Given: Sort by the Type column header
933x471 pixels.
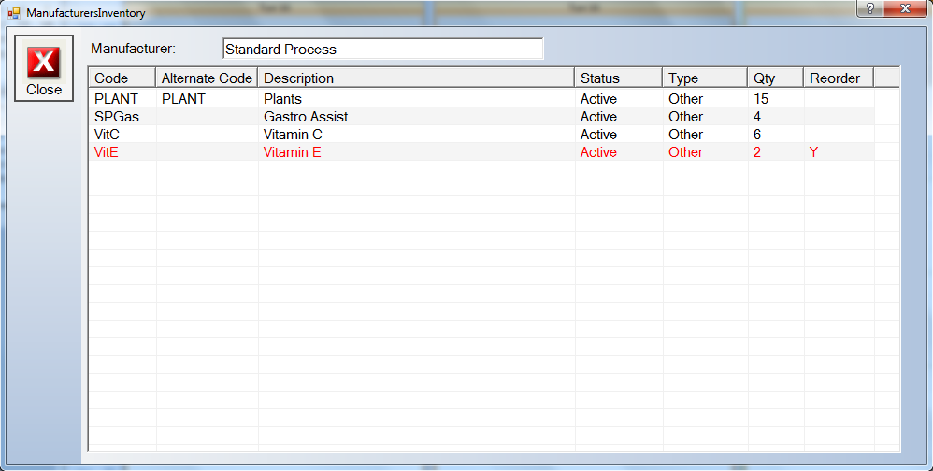Looking at the screenshot, I should pos(705,78).
